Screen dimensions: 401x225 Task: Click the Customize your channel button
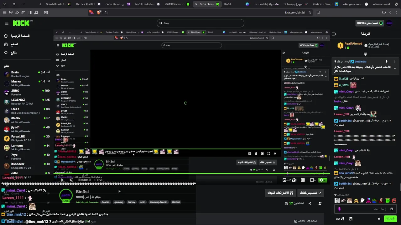pyautogui.click(x=310, y=193)
